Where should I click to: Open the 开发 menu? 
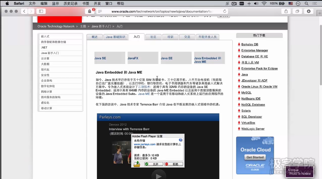[x=97, y=4]
